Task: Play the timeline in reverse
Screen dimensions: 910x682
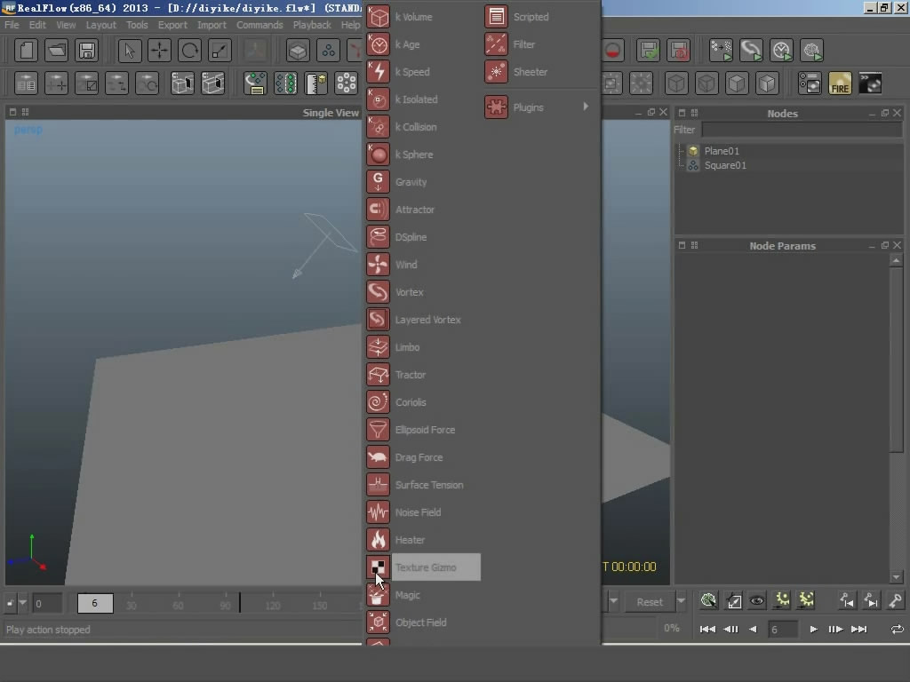Action: [753, 630]
